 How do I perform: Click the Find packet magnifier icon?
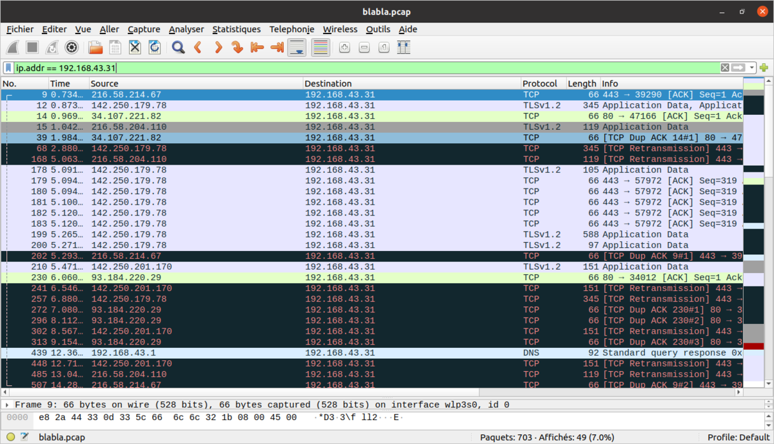[x=178, y=47]
